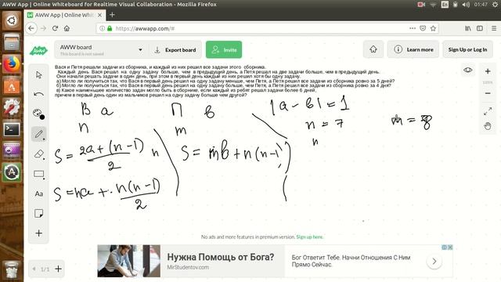This screenshot has height=282, width=501.
Task: Open the Learn more button
Action: tap(413, 49)
